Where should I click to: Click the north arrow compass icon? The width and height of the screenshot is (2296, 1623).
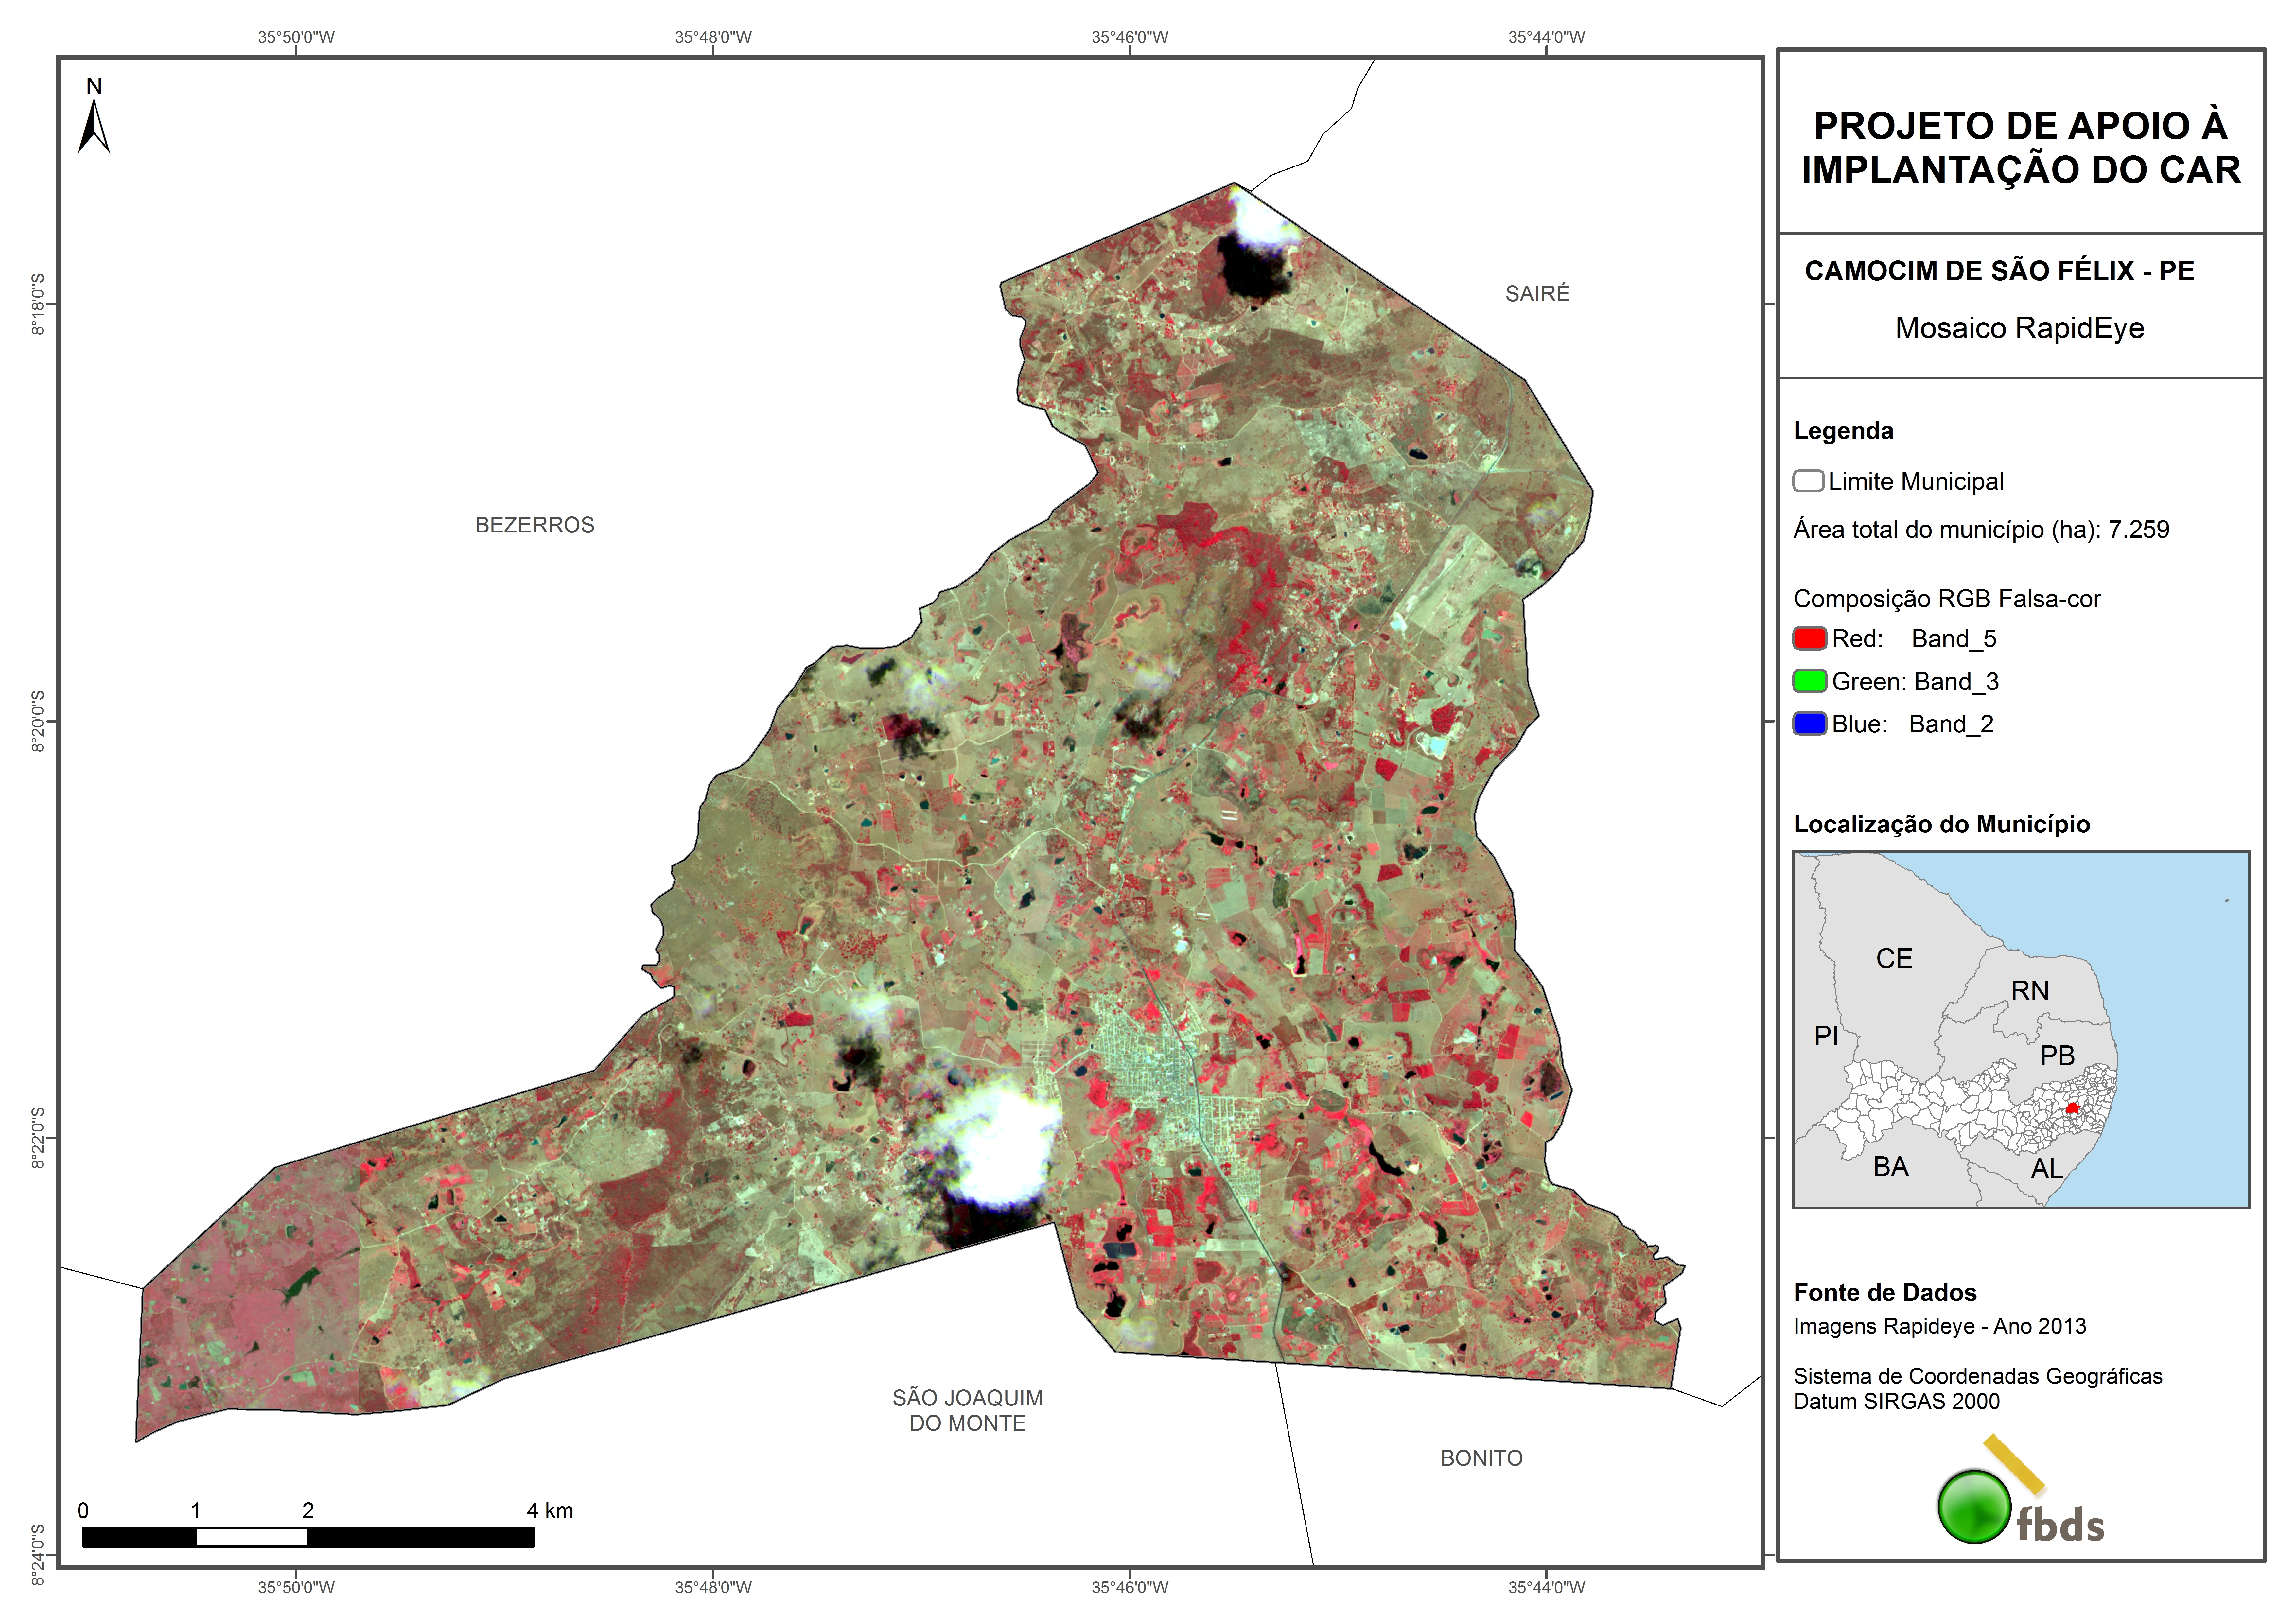point(94,127)
